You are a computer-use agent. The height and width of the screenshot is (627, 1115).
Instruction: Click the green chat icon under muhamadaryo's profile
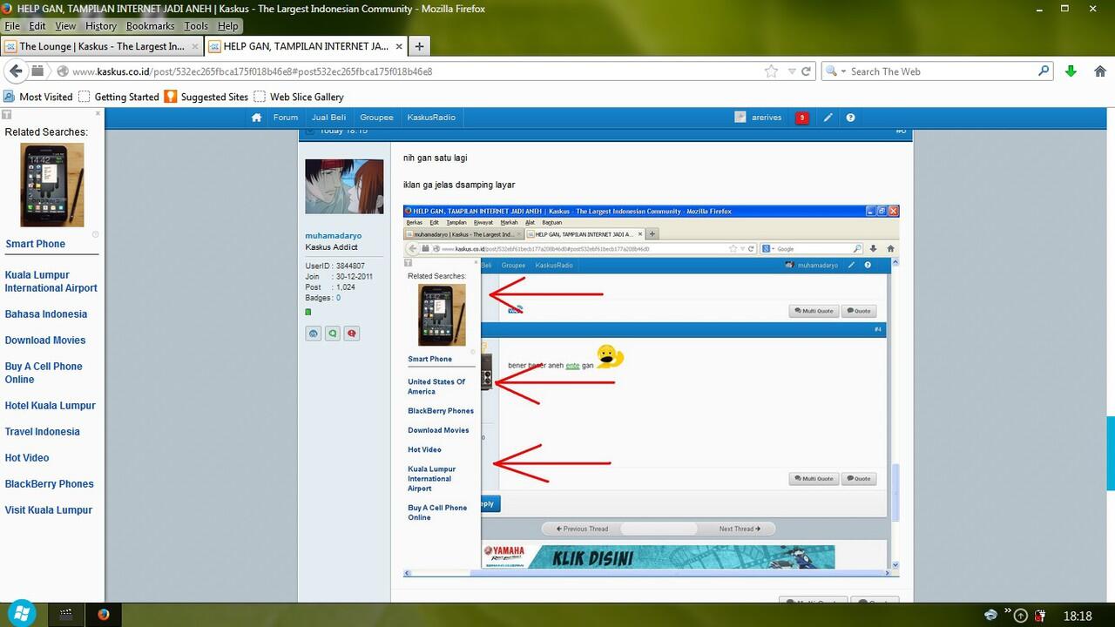332,334
